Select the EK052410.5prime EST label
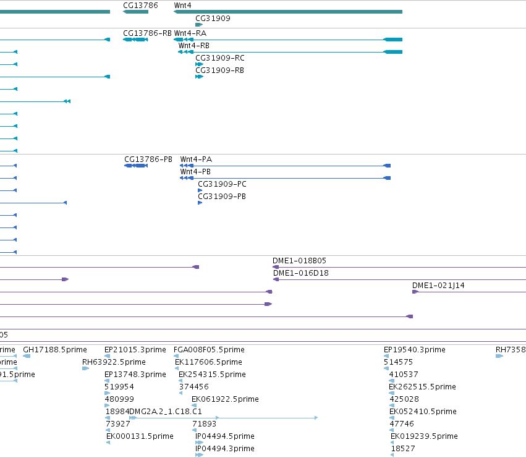This screenshot has height=458, width=526. click(423, 412)
